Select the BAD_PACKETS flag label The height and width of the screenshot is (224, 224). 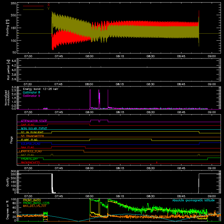pyautogui.click(x=31, y=162)
